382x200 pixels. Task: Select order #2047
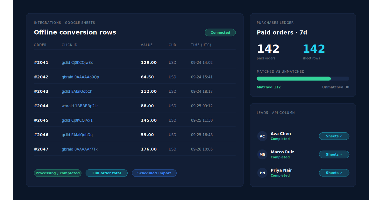[x=41, y=149]
